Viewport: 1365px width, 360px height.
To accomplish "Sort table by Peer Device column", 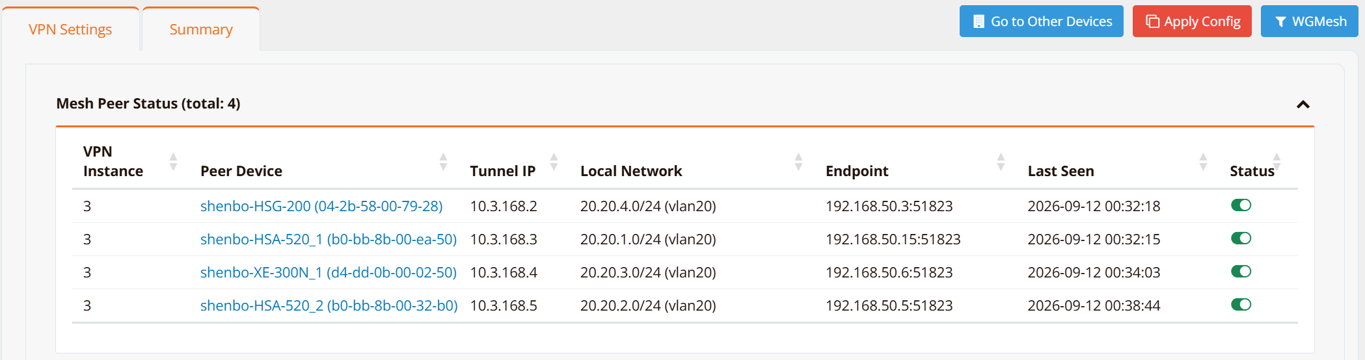I will coord(443,162).
